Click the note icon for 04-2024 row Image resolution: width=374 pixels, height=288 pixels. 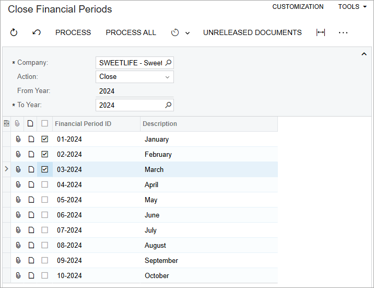31,185
